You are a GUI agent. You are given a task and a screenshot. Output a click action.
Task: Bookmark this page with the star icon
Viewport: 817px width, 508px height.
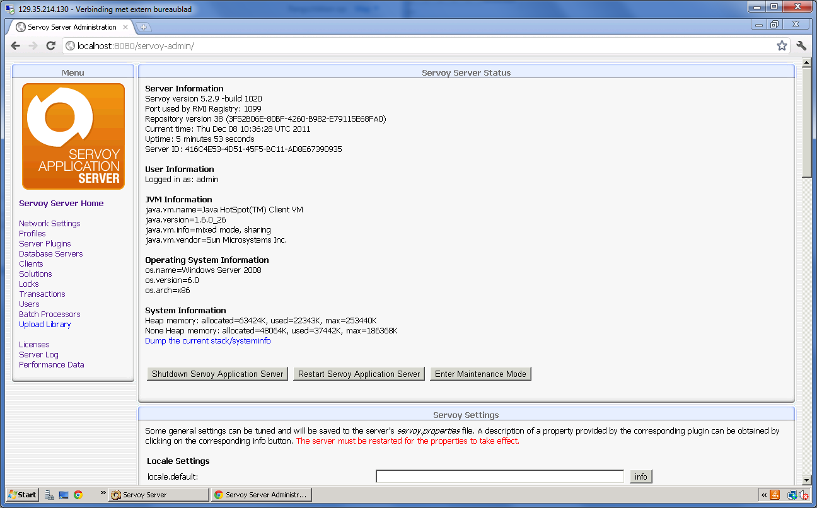click(x=782, y=45)
